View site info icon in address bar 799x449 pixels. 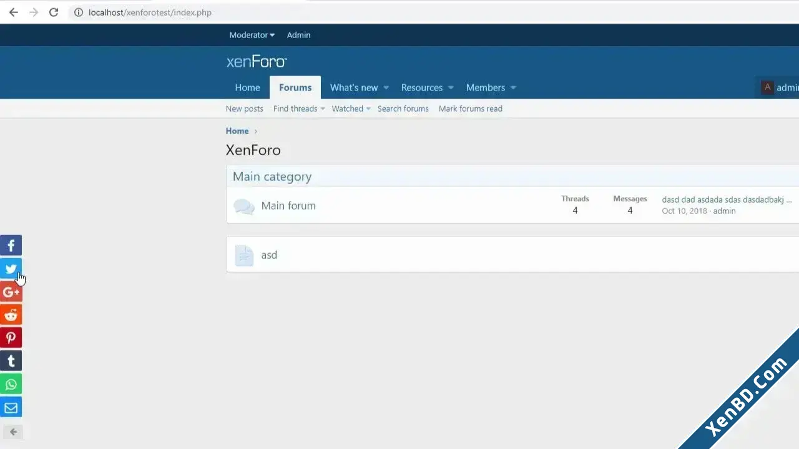click(x=79, y=12)
